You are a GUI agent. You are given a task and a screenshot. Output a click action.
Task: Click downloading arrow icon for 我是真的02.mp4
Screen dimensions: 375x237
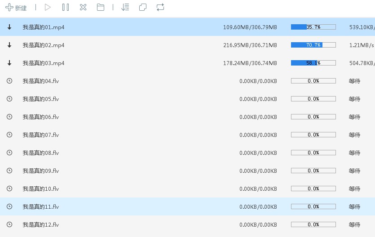pyautogui.click(x=9, y=45)
